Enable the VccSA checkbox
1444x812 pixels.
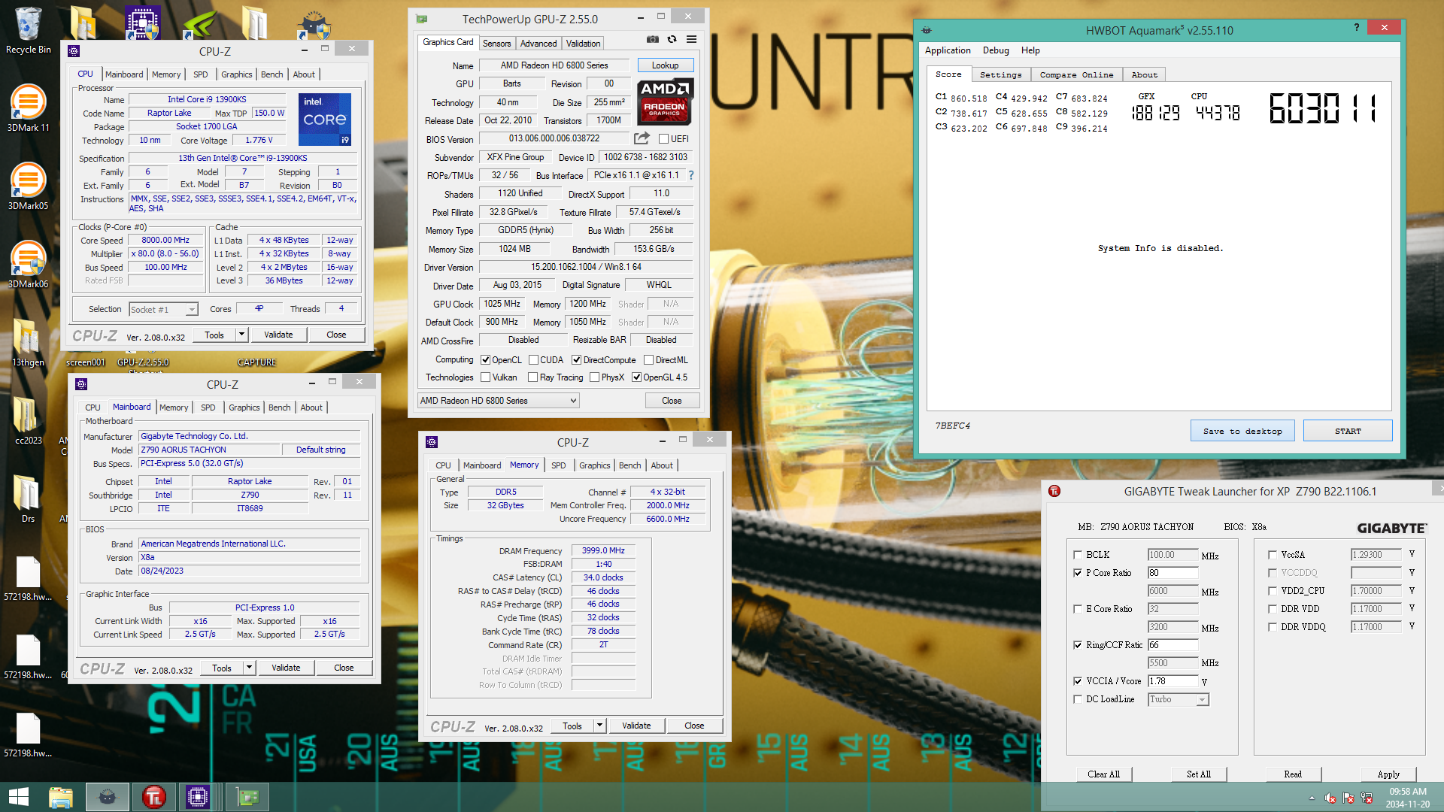[1273, 555]
